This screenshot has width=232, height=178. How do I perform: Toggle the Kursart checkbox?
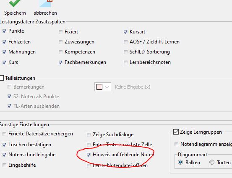125,32
